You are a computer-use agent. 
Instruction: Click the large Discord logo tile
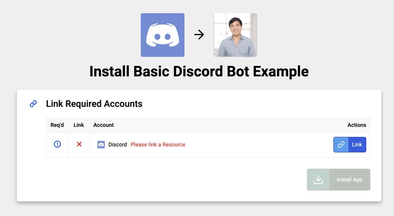tap(163, 35)
